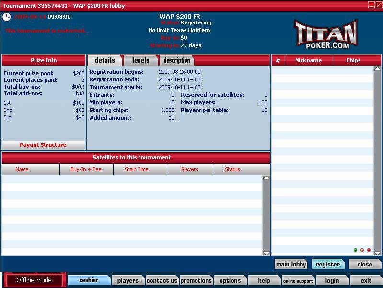Sort player list by Nickname
Viewport: 383px width, 288px height.
[x=309, y=60]
